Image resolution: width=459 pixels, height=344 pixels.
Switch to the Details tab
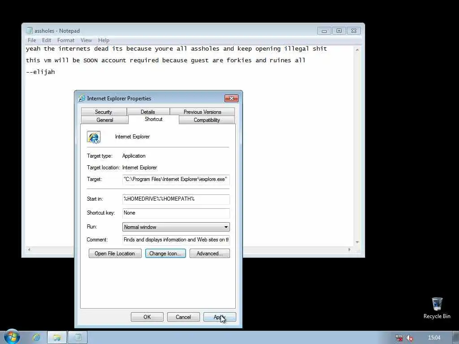148,112
